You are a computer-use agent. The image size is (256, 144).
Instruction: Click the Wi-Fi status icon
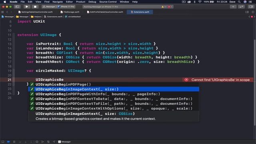point(200,2)
